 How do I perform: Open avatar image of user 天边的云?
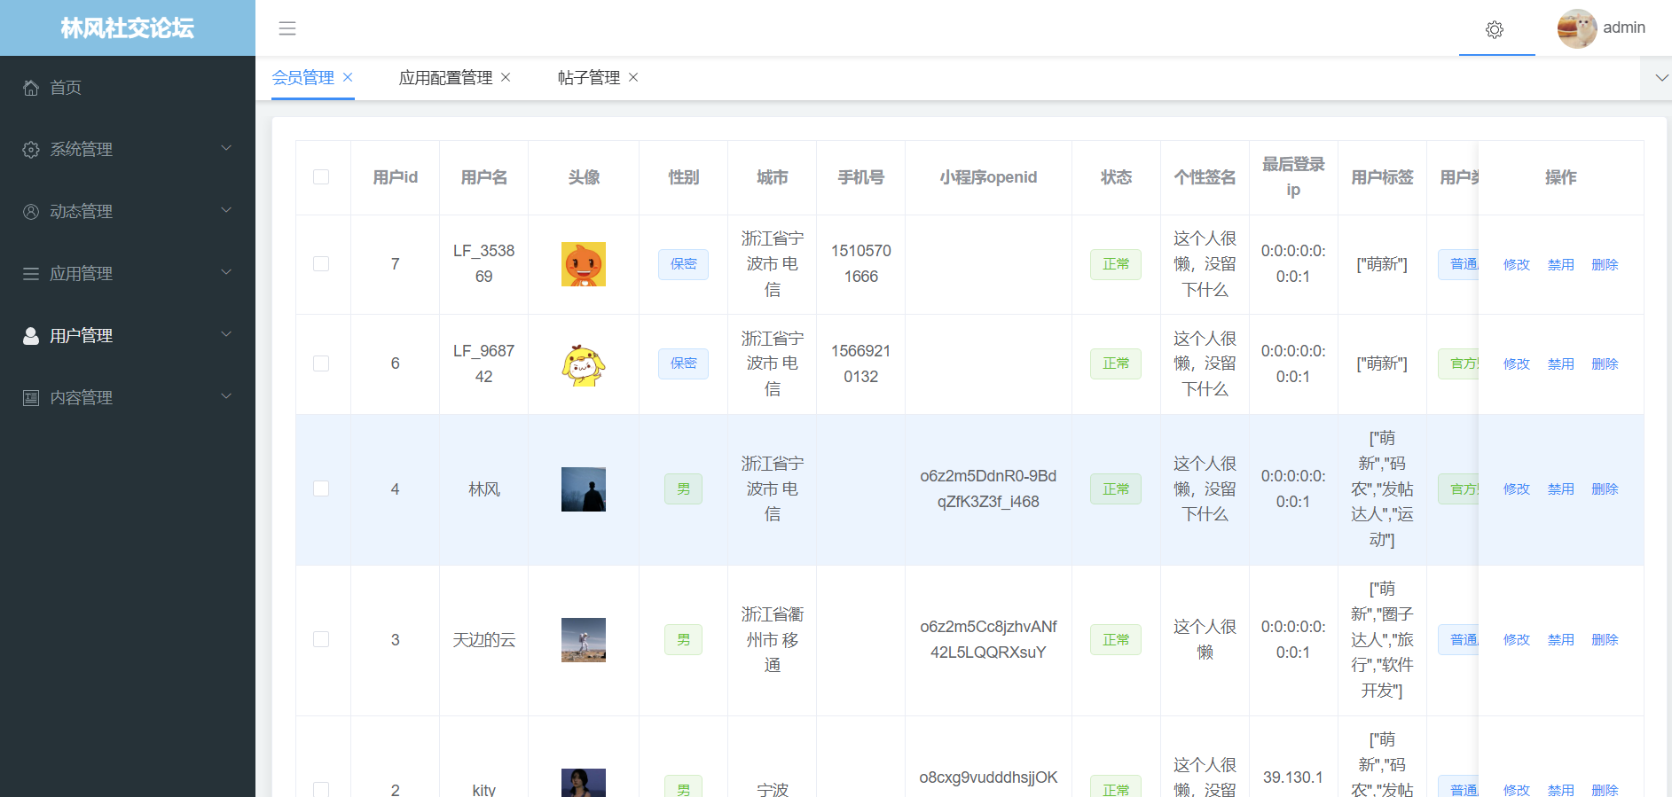pos(584,640)
